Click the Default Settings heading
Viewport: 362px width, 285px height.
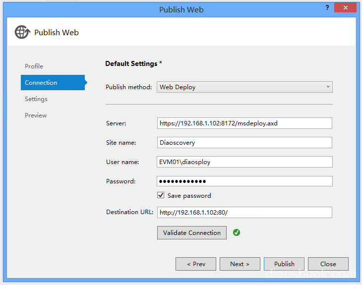click(133, 64)
